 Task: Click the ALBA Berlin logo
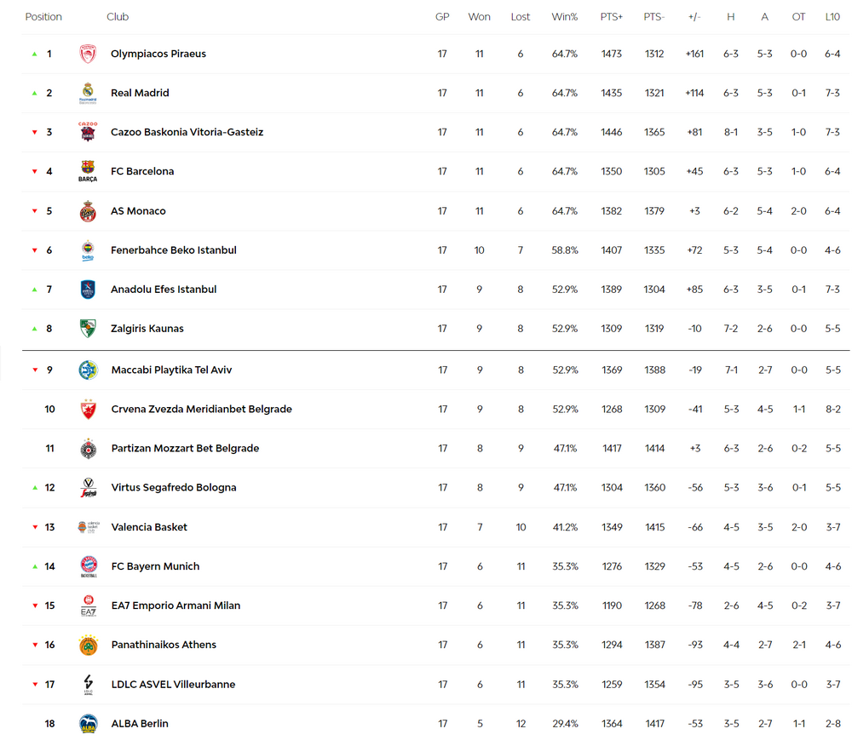coord(89,724)
